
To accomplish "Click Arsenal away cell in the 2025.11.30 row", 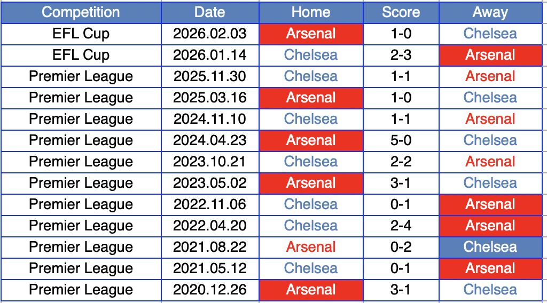I will (x=490, y=76).
